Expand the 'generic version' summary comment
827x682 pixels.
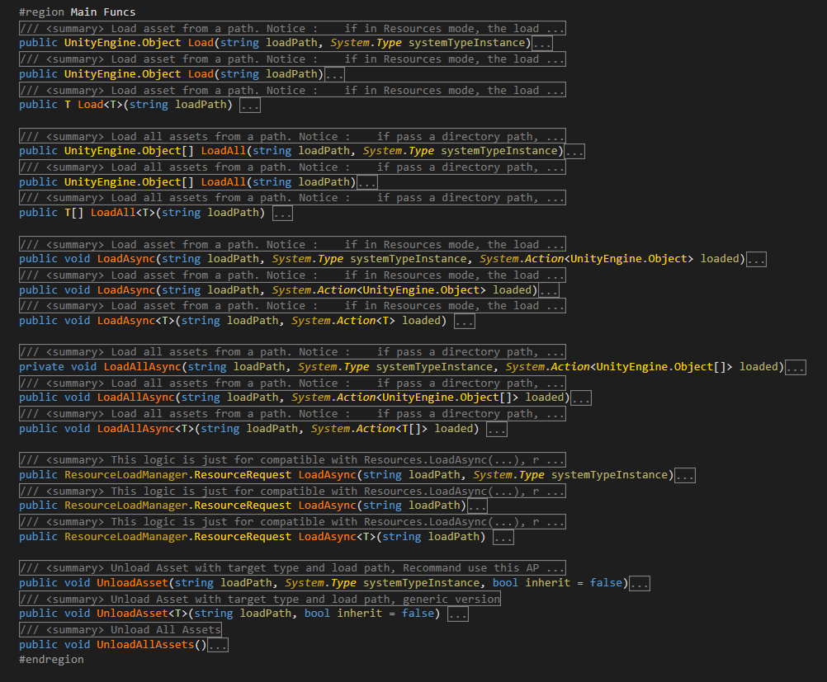(259, 600)
